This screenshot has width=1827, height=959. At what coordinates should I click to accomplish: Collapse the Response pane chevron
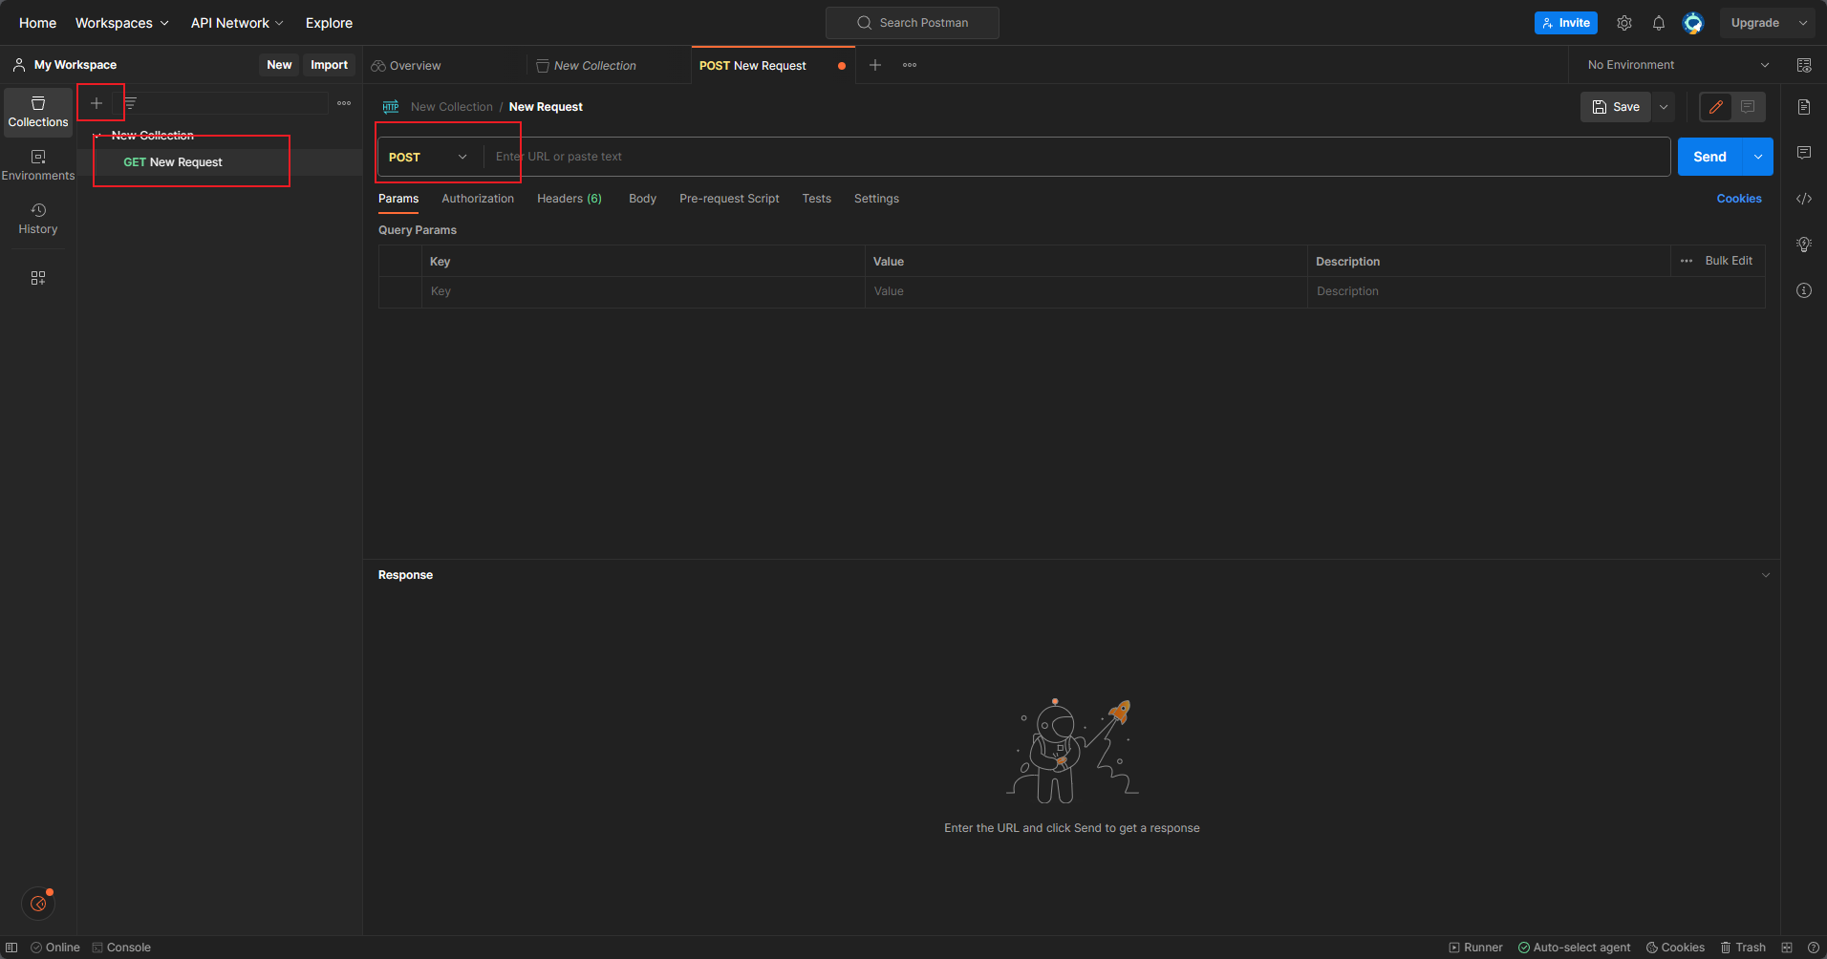(1766, 575)
